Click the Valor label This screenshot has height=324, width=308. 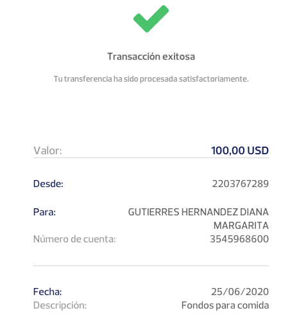47,150
